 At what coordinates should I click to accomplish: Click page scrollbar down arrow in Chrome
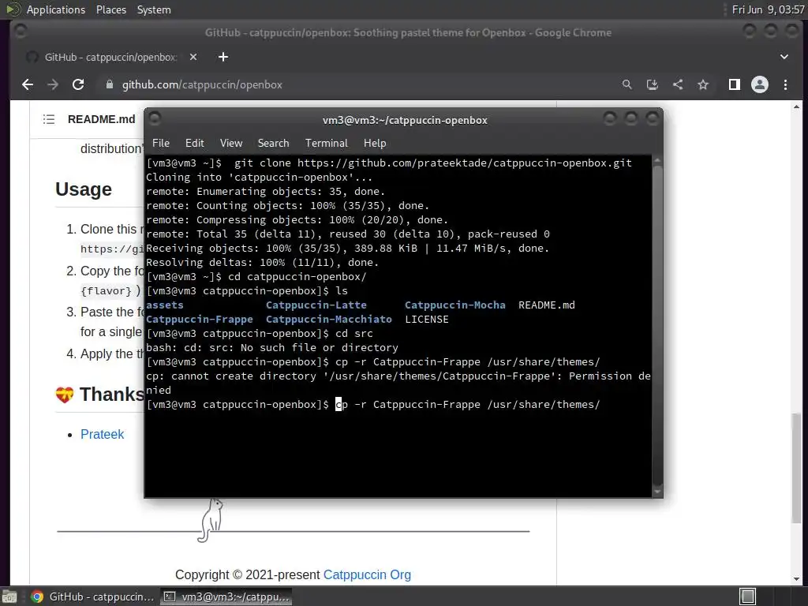[x=797, y=580]
